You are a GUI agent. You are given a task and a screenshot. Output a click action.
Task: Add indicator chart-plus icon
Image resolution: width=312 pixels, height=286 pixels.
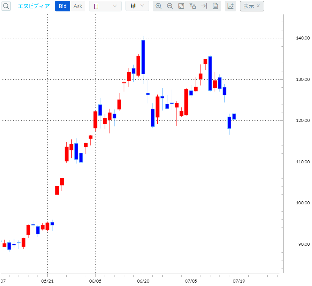tap(230, 6)
